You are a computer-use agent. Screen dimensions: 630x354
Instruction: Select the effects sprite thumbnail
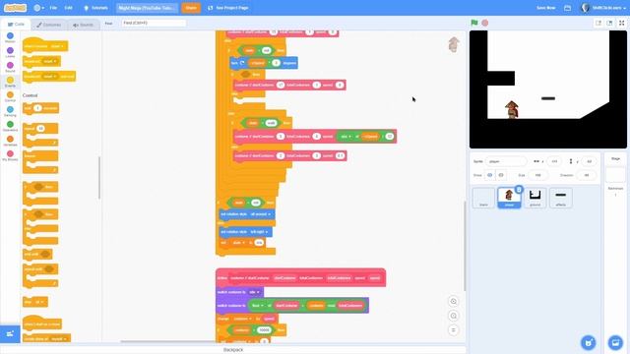tap(561, 198)
